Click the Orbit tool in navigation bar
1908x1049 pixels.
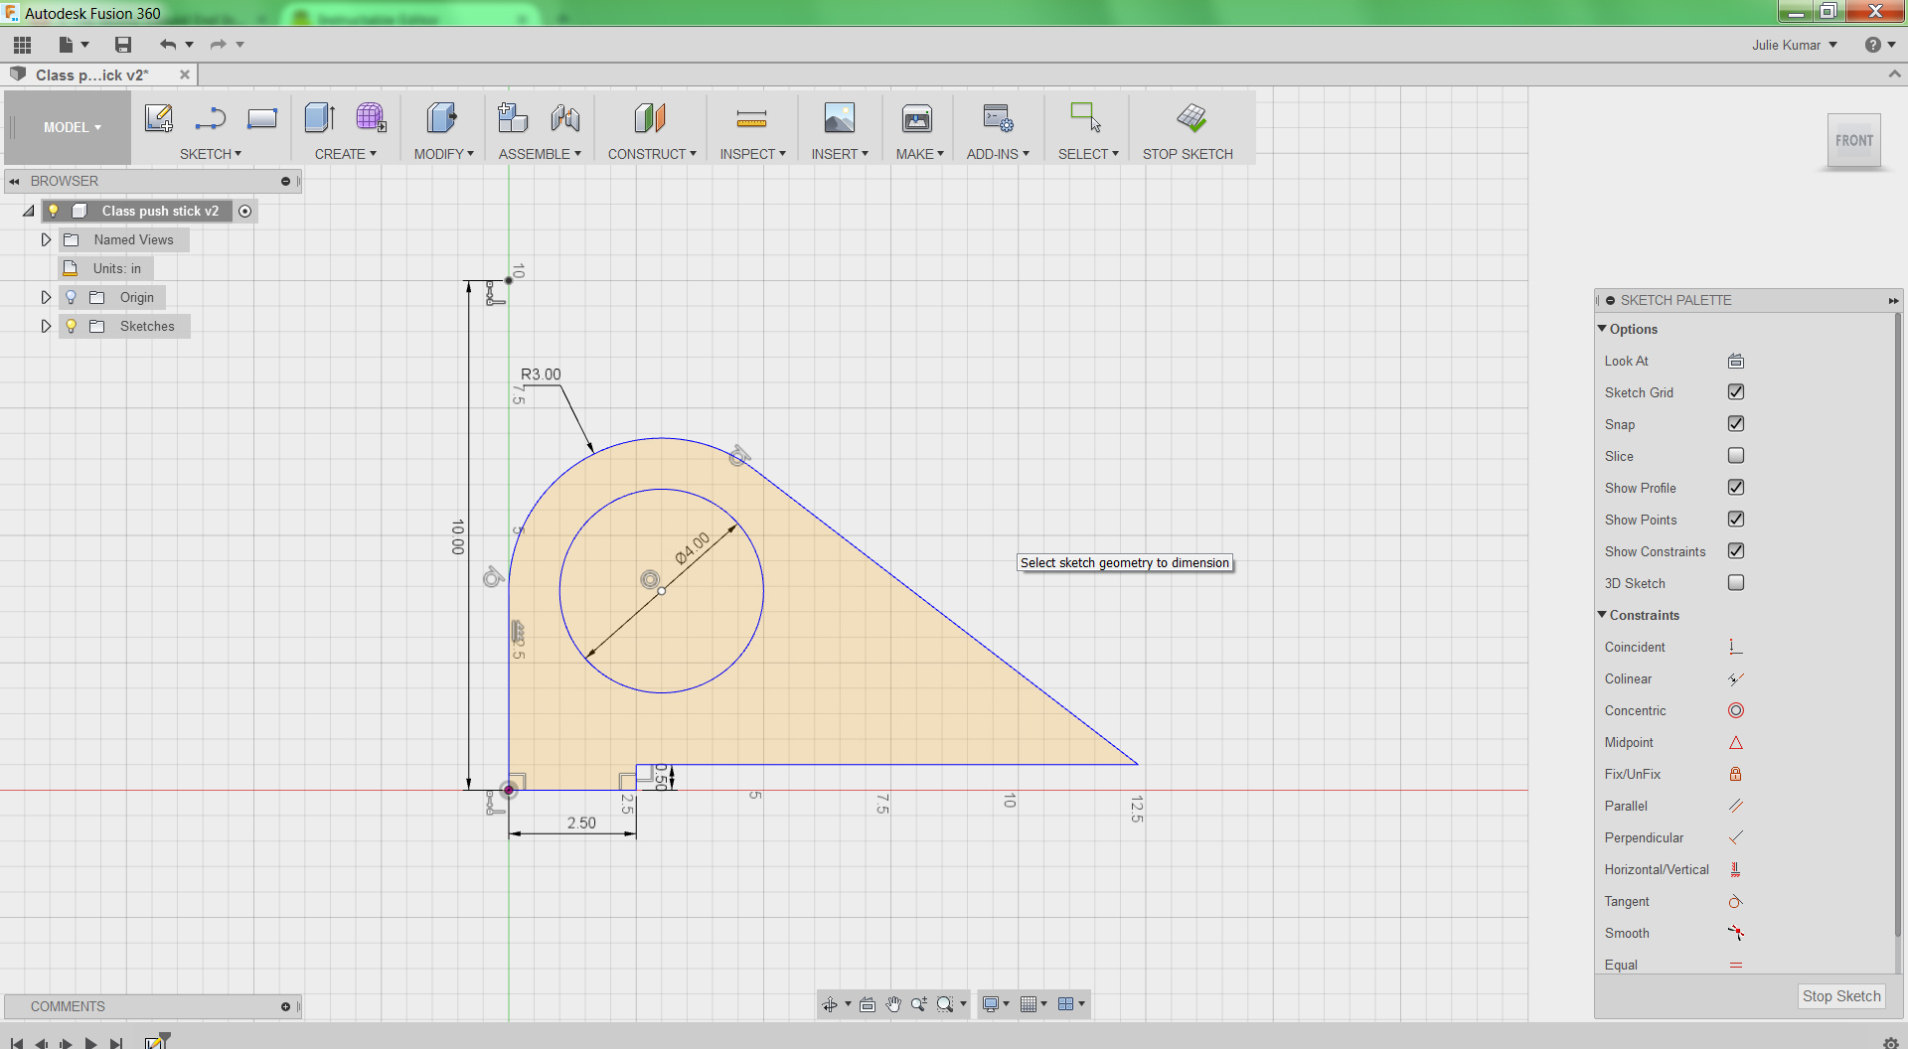[x=830, y=1004]
